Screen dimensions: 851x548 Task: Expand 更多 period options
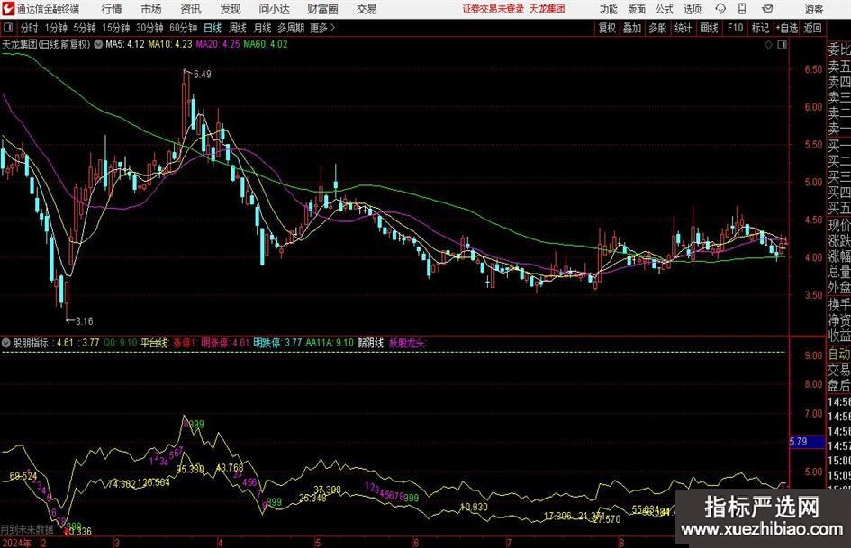(322, 28)
